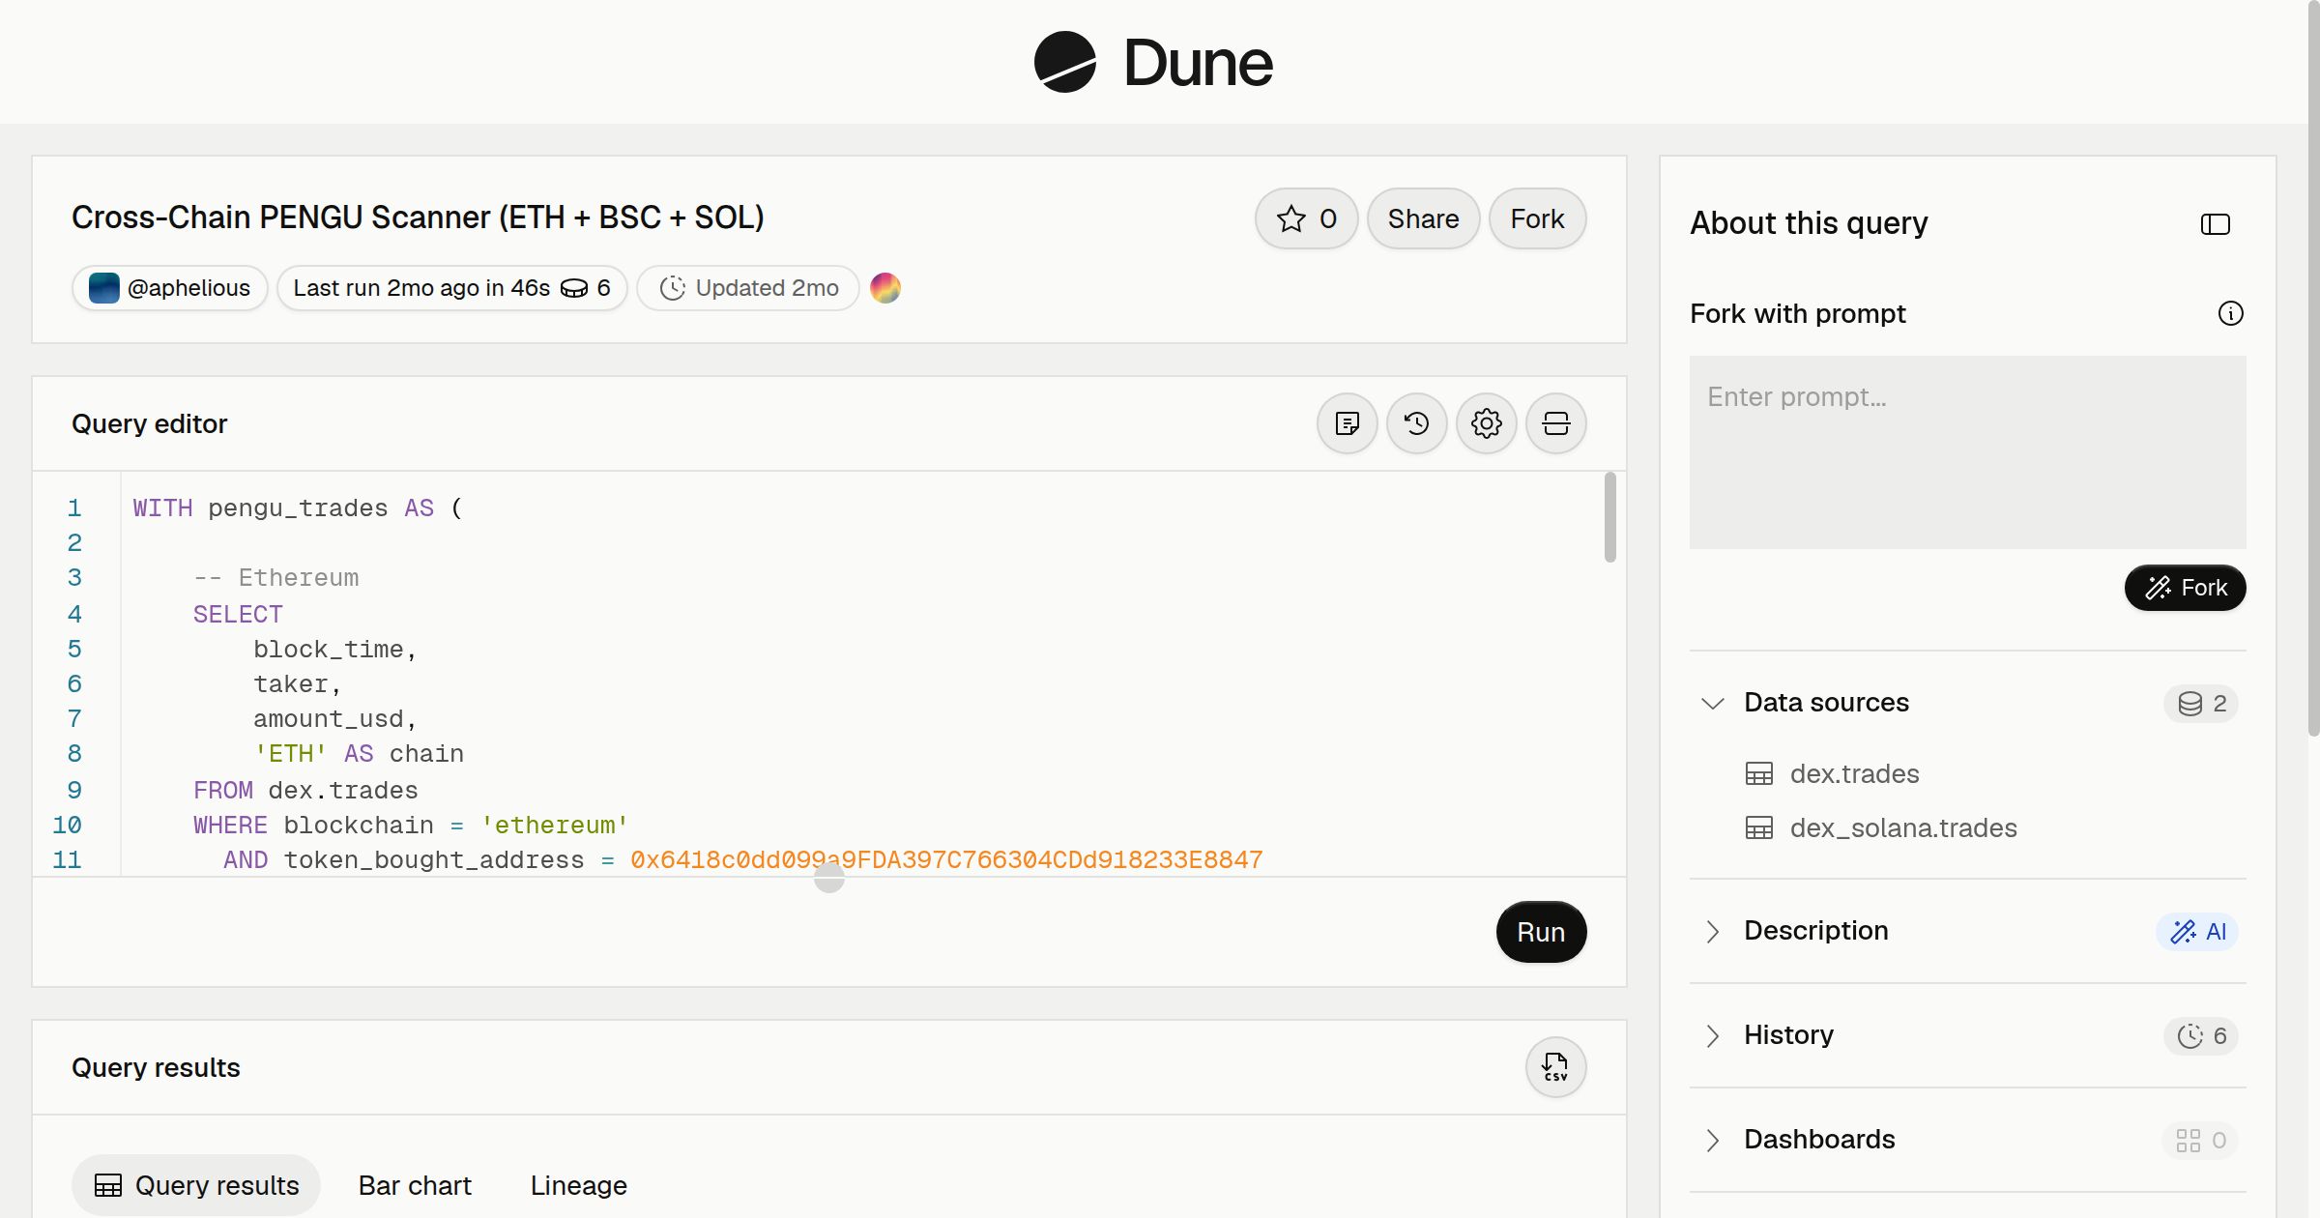Switch to the Lineage tab

(578, 1185)
